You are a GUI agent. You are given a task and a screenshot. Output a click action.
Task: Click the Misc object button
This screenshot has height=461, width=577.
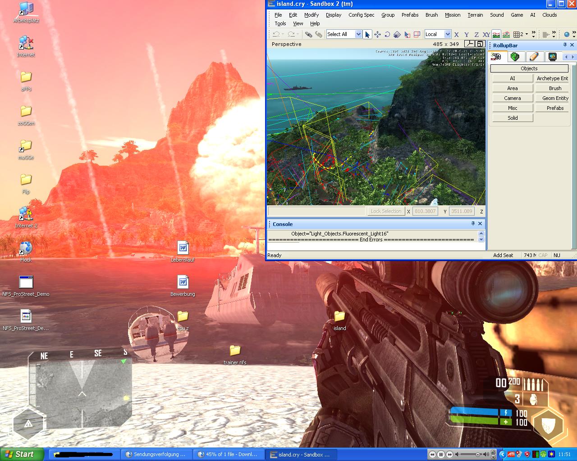pos(513,108)
